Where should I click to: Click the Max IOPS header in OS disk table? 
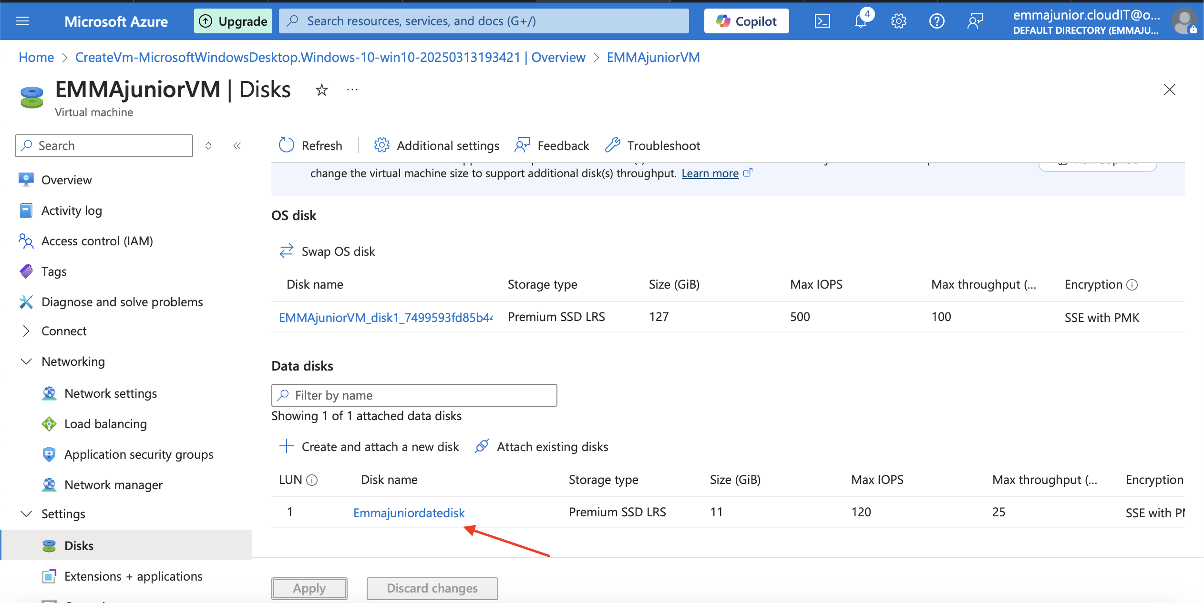tap(816, 284)
